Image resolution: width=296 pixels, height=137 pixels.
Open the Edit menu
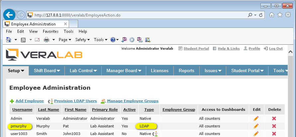21,31
